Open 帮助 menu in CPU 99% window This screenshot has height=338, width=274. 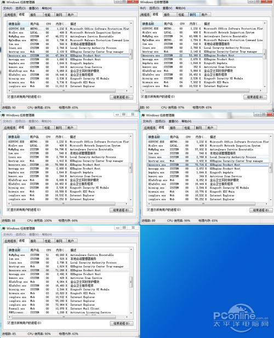pos(186,121)
